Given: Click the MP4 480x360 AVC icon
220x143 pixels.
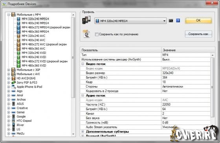Looking at the screenshot, I should click(18, 49).
